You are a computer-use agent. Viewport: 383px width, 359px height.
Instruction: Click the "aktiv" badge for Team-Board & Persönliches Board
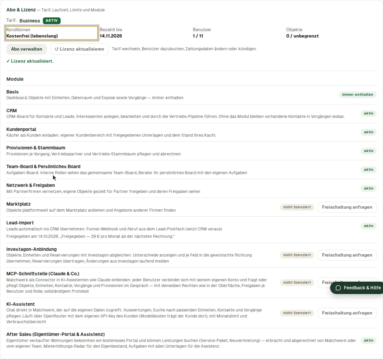click(x=368, y=169)
